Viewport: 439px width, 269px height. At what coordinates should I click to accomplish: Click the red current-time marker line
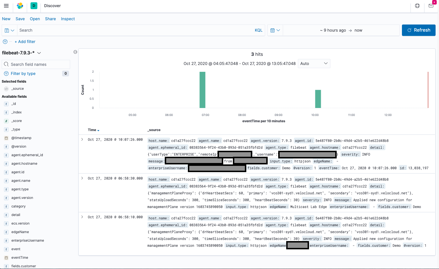[x=428, y=90]
